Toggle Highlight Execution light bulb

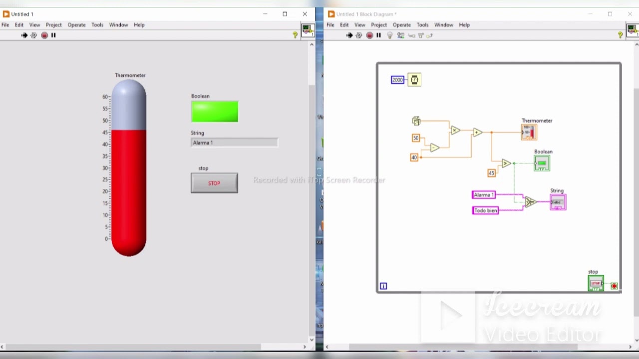point(390,35)
